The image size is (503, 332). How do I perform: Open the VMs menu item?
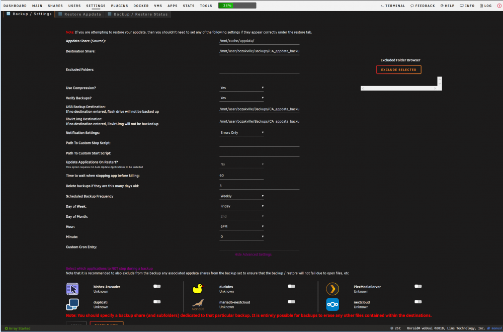(x=158, y=6)
